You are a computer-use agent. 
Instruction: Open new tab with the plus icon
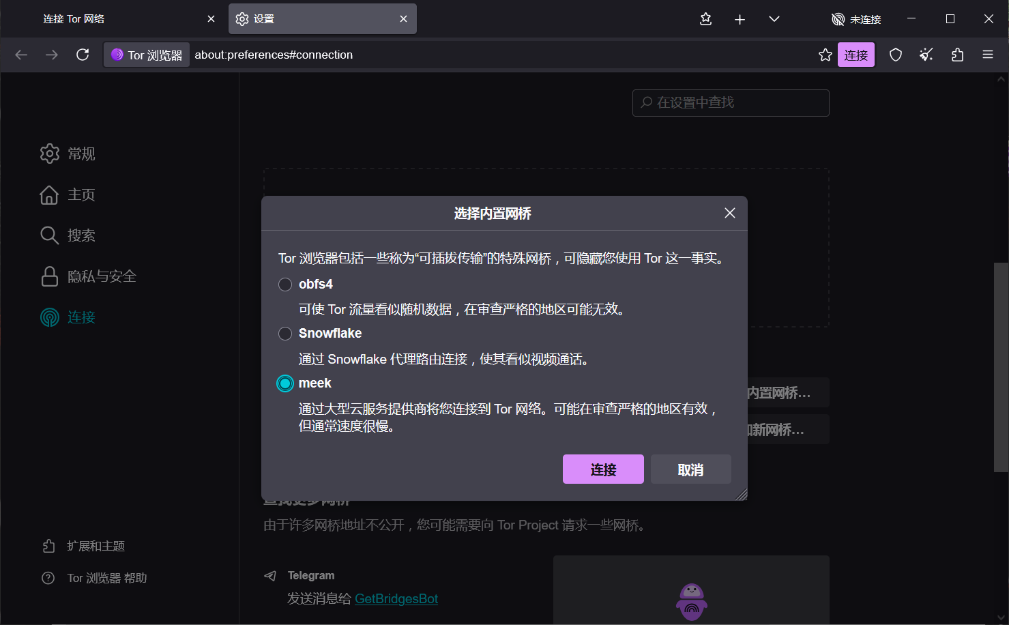[740, 19]
